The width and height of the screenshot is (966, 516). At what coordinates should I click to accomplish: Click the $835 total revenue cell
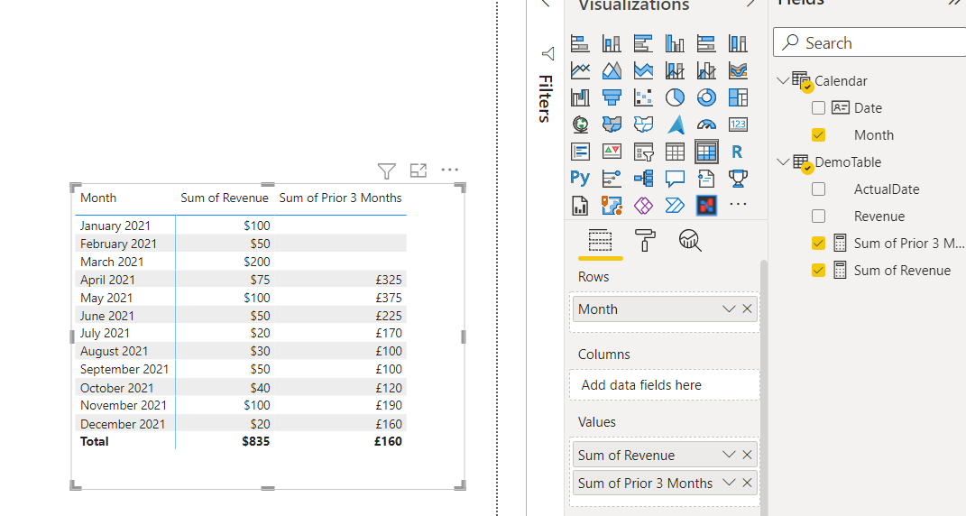click(x=255, y=441)
